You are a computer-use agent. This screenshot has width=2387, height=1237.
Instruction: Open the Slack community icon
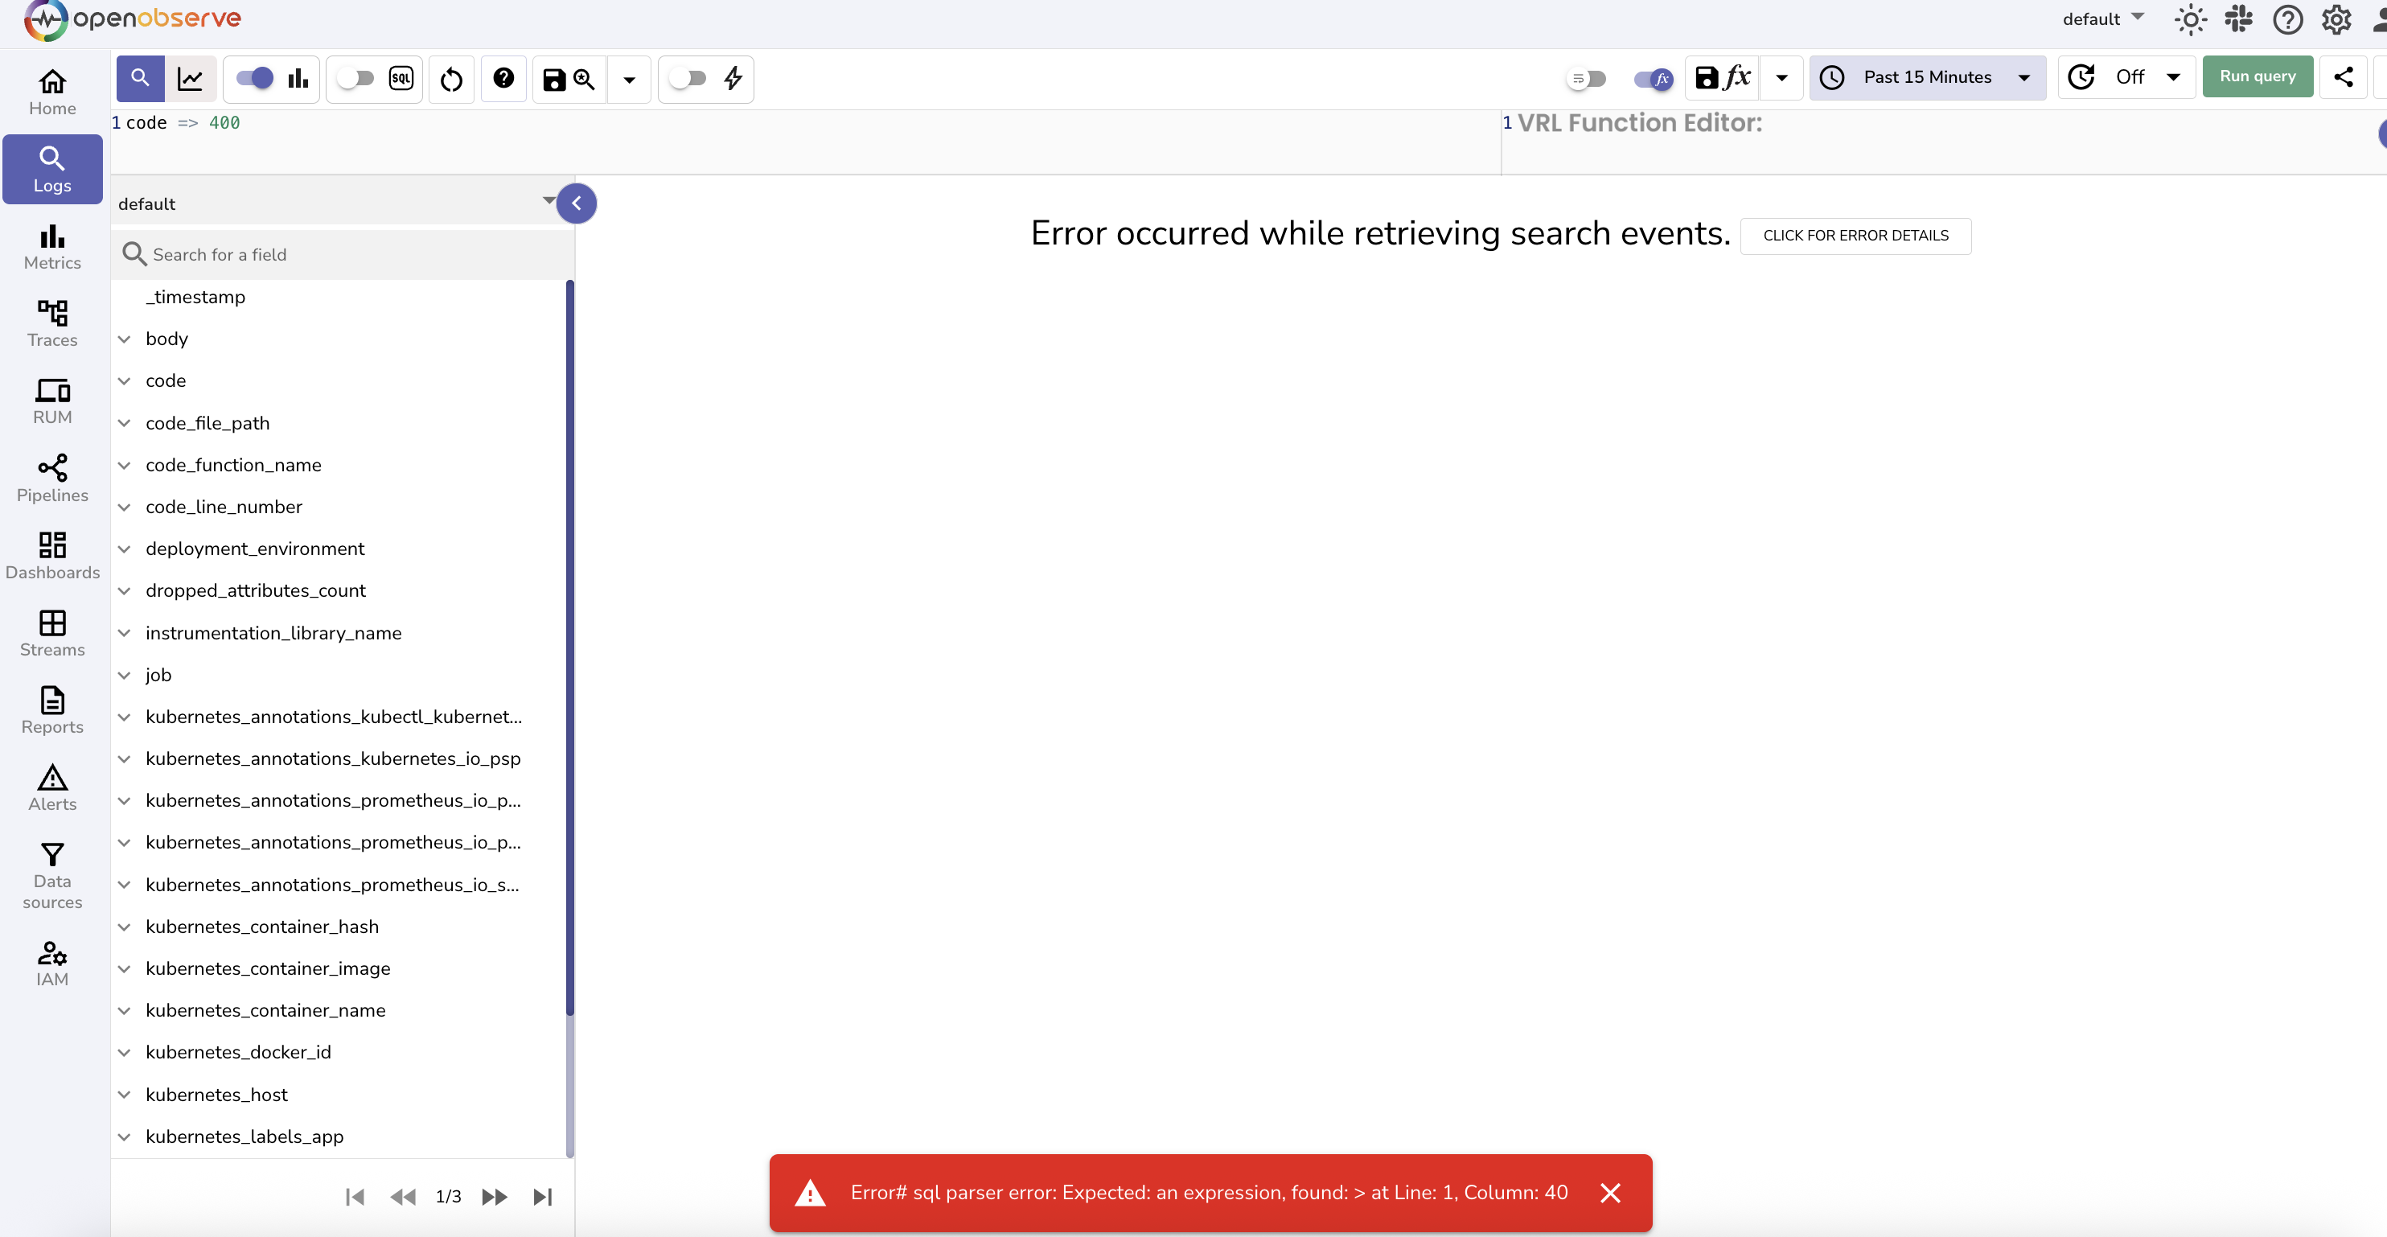tap(2237, 18)
